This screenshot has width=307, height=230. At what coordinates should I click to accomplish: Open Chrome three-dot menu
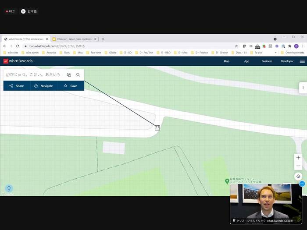[x=303, y=46]
